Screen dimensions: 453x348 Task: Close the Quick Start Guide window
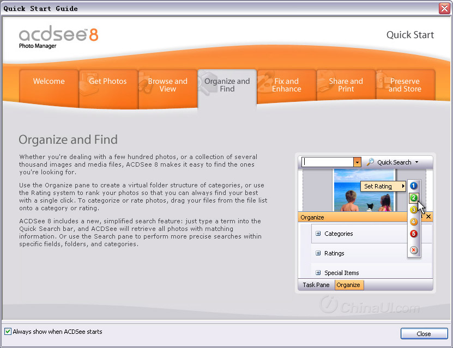(x=444, y=8)
